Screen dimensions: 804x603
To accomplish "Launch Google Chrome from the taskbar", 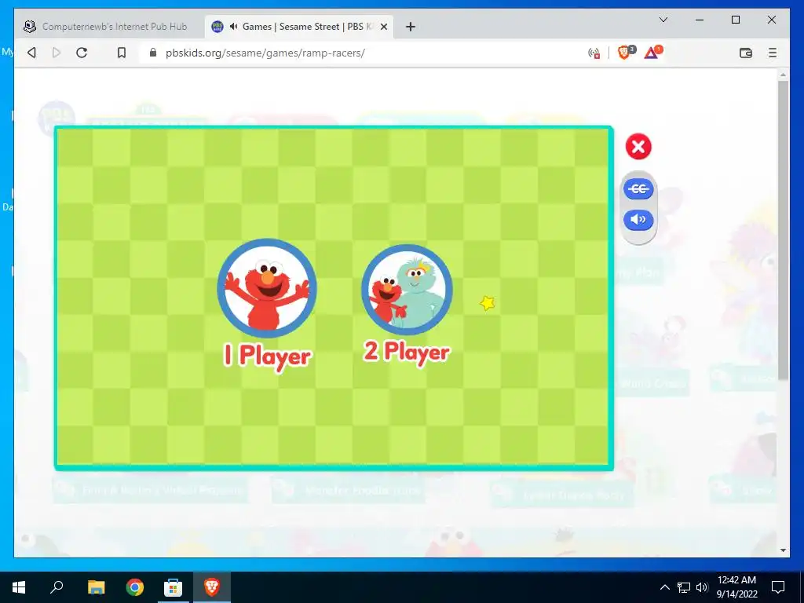I will [135, 587].
